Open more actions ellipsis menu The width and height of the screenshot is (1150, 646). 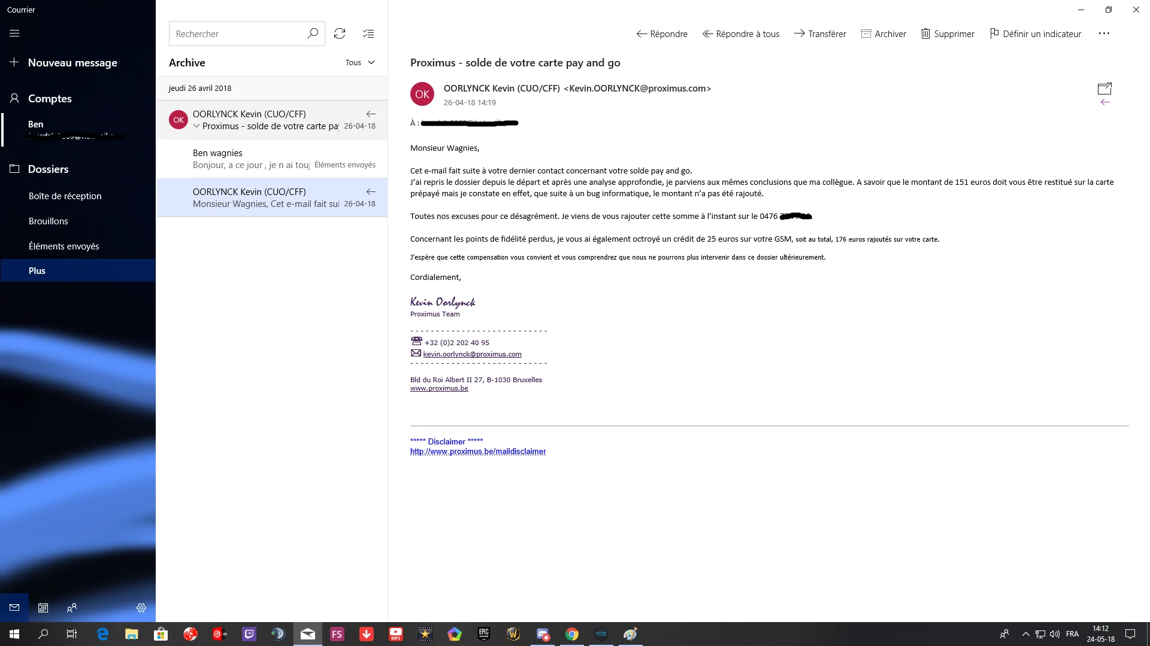point(1104,33)
